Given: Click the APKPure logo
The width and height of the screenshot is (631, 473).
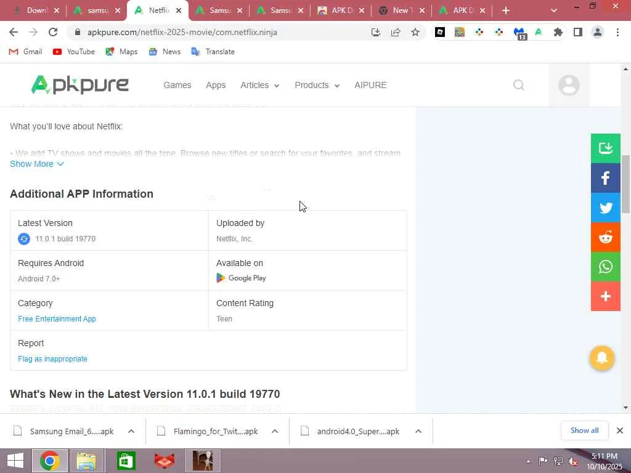Looking at the screenshot, I should (x=79, y=85).
